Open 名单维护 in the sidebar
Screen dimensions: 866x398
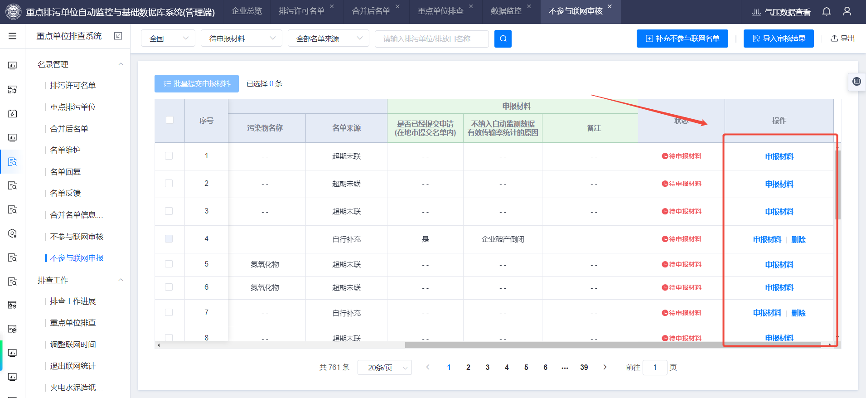pos(65,150)
